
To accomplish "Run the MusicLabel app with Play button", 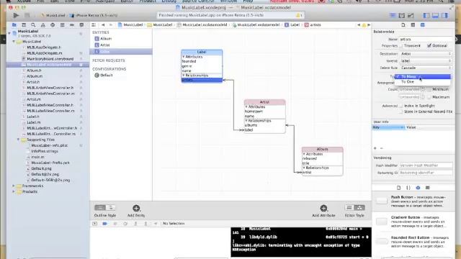I will click(x=16, y=15).
